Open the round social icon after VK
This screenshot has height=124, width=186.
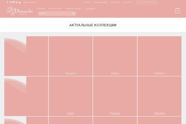pos(20,2)
